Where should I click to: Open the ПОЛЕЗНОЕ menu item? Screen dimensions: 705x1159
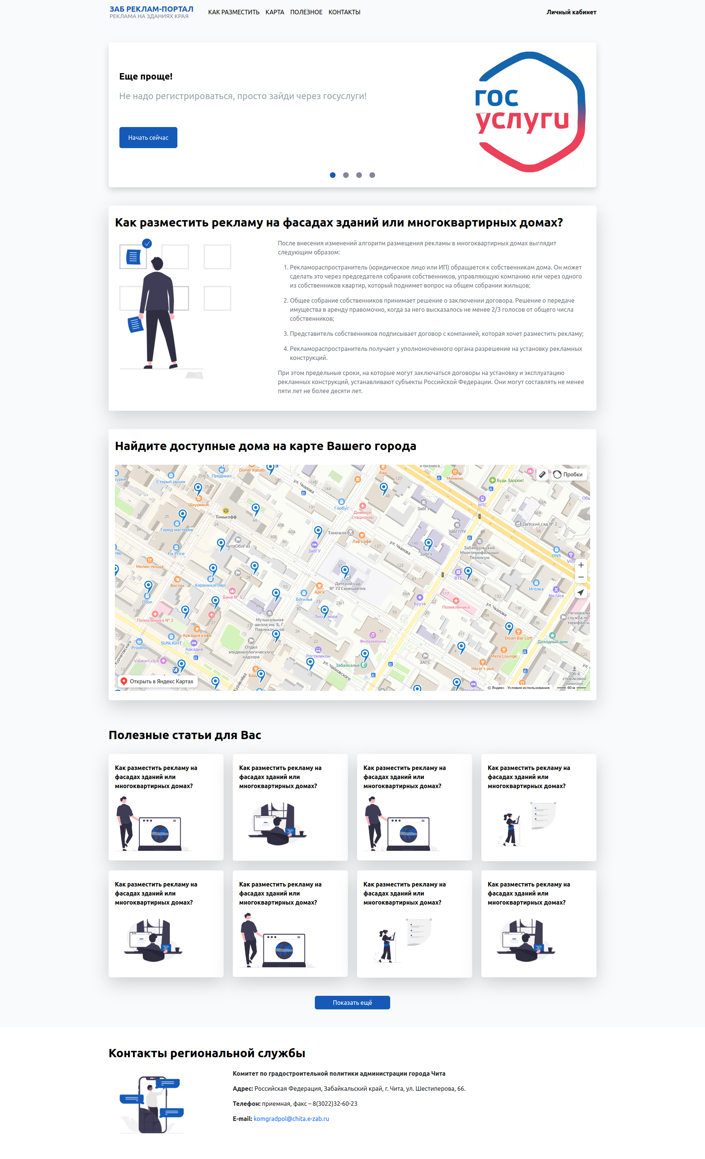pyautogui.click(x=306, y=12)
